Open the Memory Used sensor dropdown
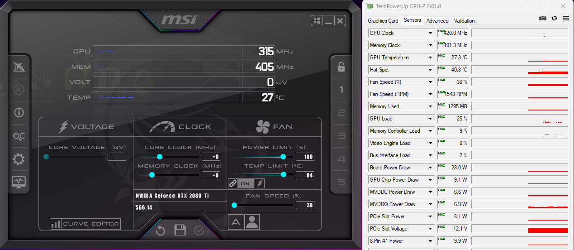Viewport: 574px width, 250px height. coord(430,106)
